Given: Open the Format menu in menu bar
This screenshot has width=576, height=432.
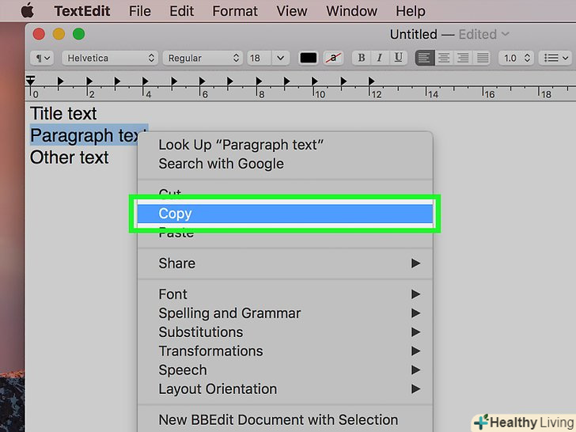Looking at the screenshot, I should (x=235, y=11).
